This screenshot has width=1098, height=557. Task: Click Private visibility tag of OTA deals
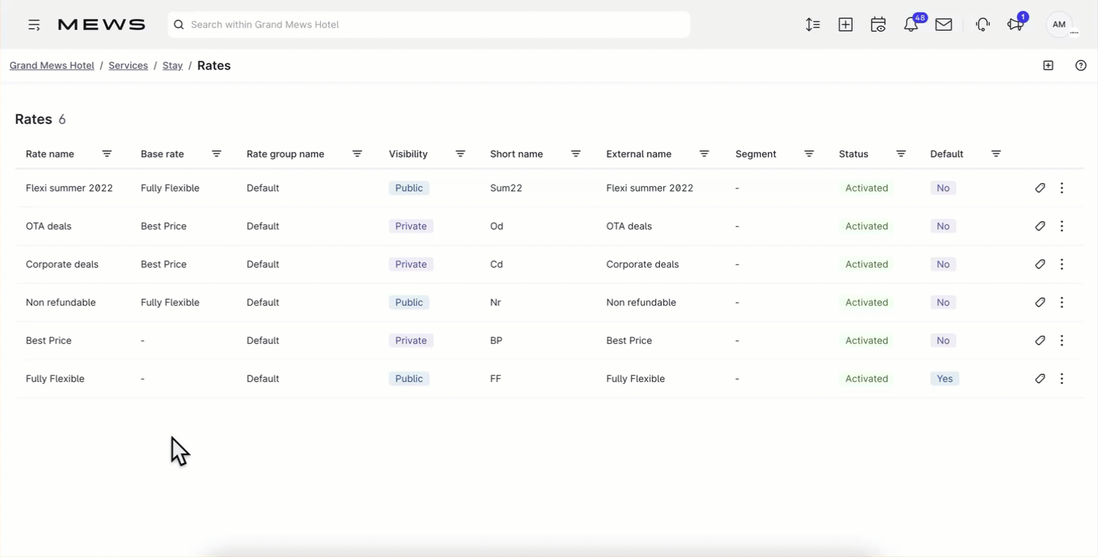(411, 226)
